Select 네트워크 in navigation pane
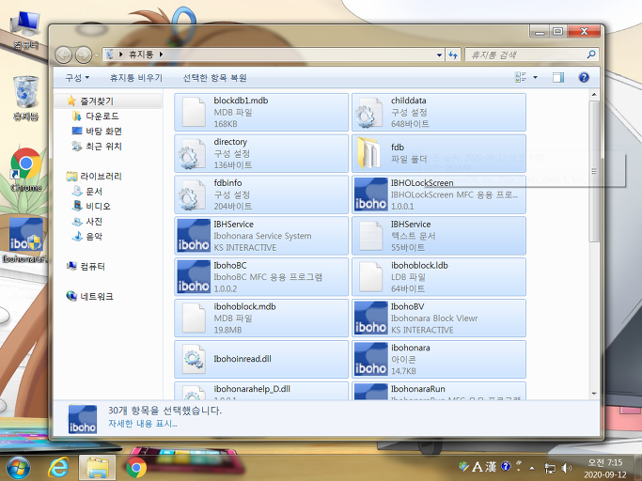Viewport: 642px width, 481px height. pos(97,296)
